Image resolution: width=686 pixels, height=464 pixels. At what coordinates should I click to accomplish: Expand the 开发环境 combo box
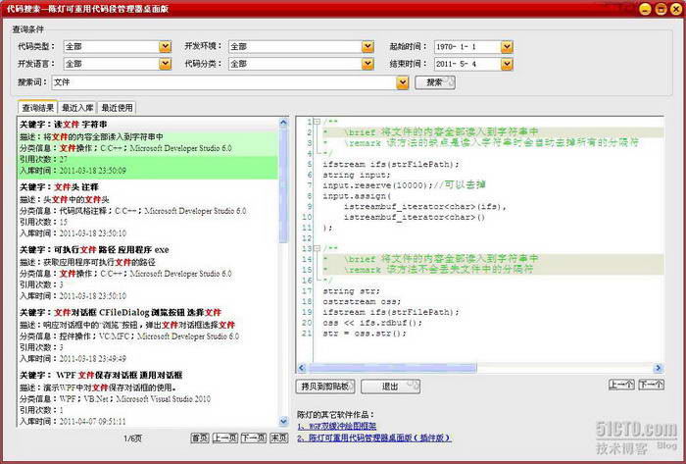coord(367,46)
